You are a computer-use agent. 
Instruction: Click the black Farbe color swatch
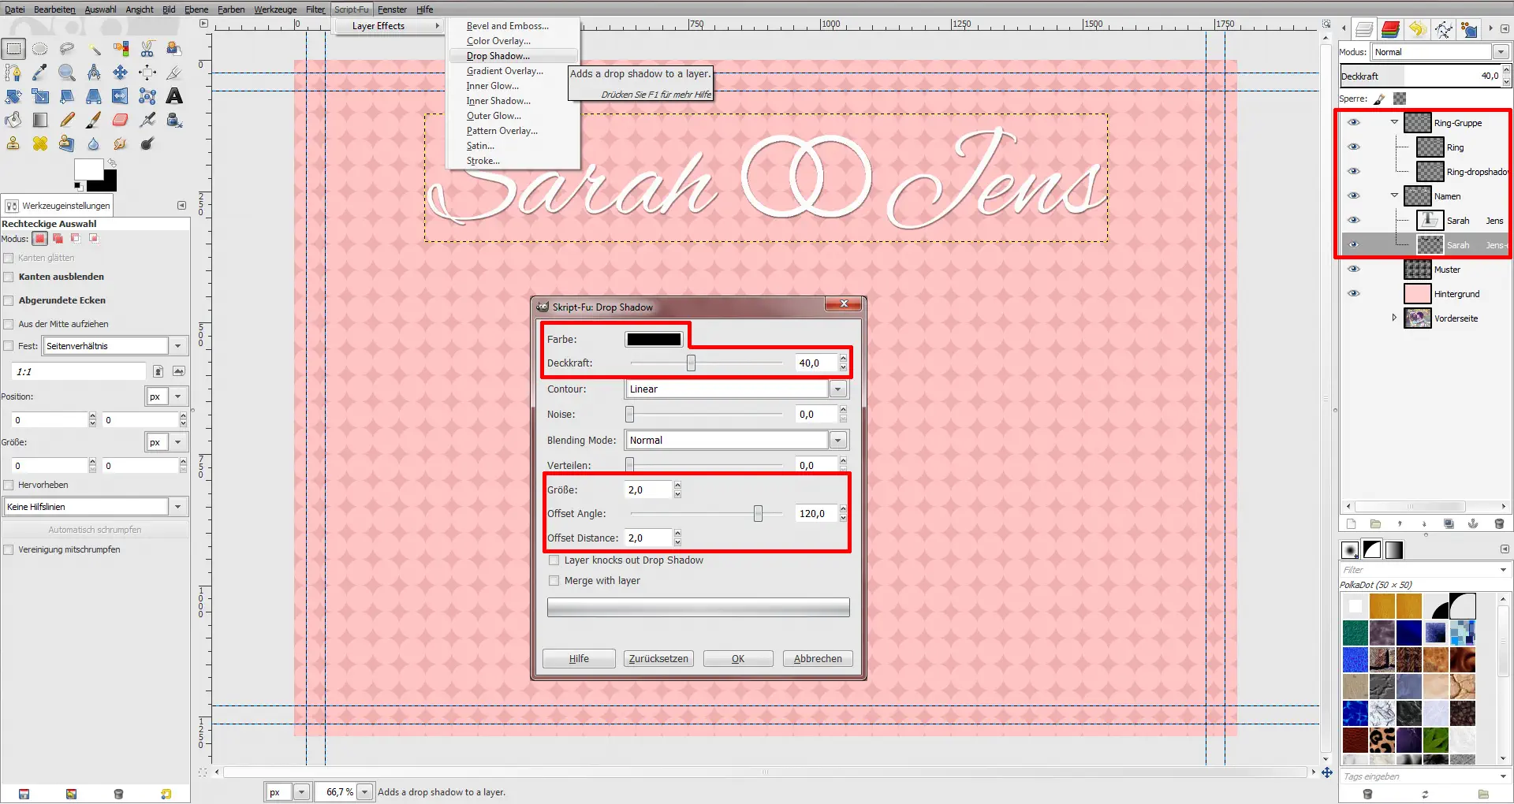[x=654, y=339]
